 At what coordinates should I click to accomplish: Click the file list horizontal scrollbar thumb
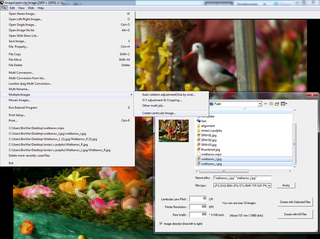(x=224, y=171)
